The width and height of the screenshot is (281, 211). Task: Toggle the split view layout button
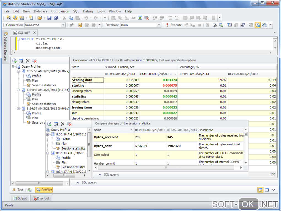(x=260, y=190)
